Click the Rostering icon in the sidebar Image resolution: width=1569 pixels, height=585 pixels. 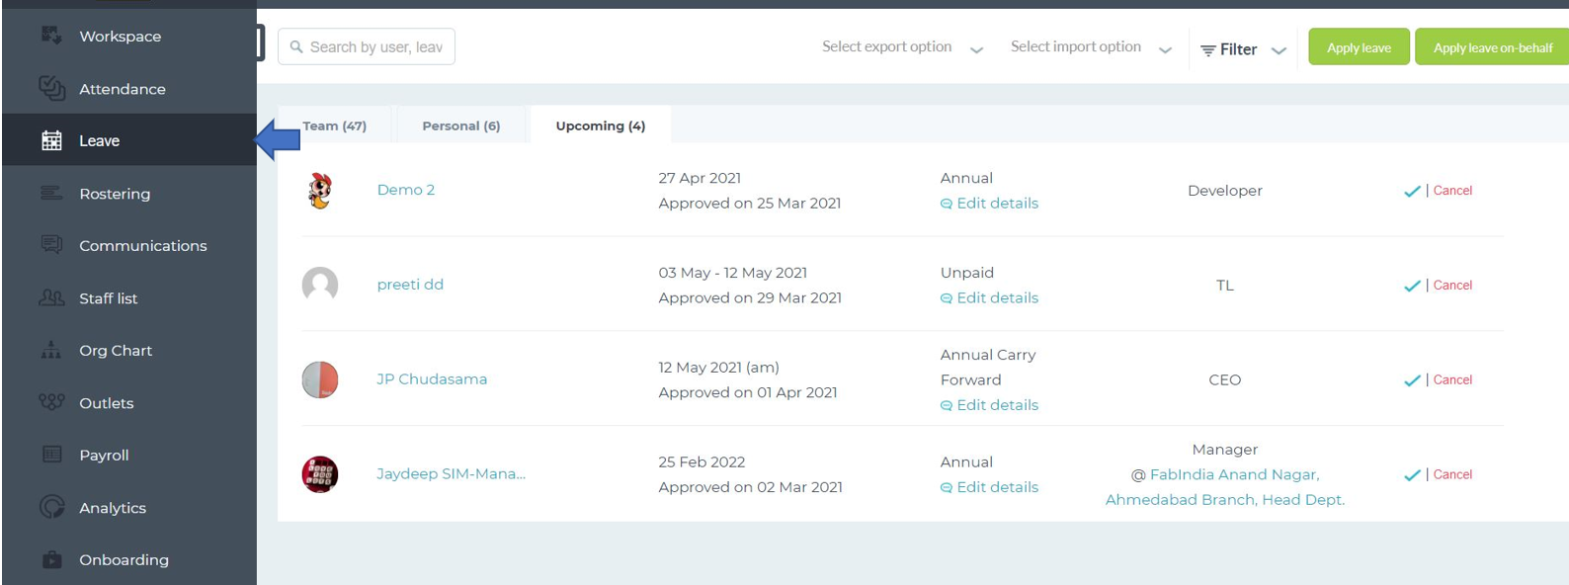tap(51, 193)
